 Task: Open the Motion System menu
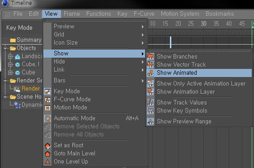(x=180, y=14)
